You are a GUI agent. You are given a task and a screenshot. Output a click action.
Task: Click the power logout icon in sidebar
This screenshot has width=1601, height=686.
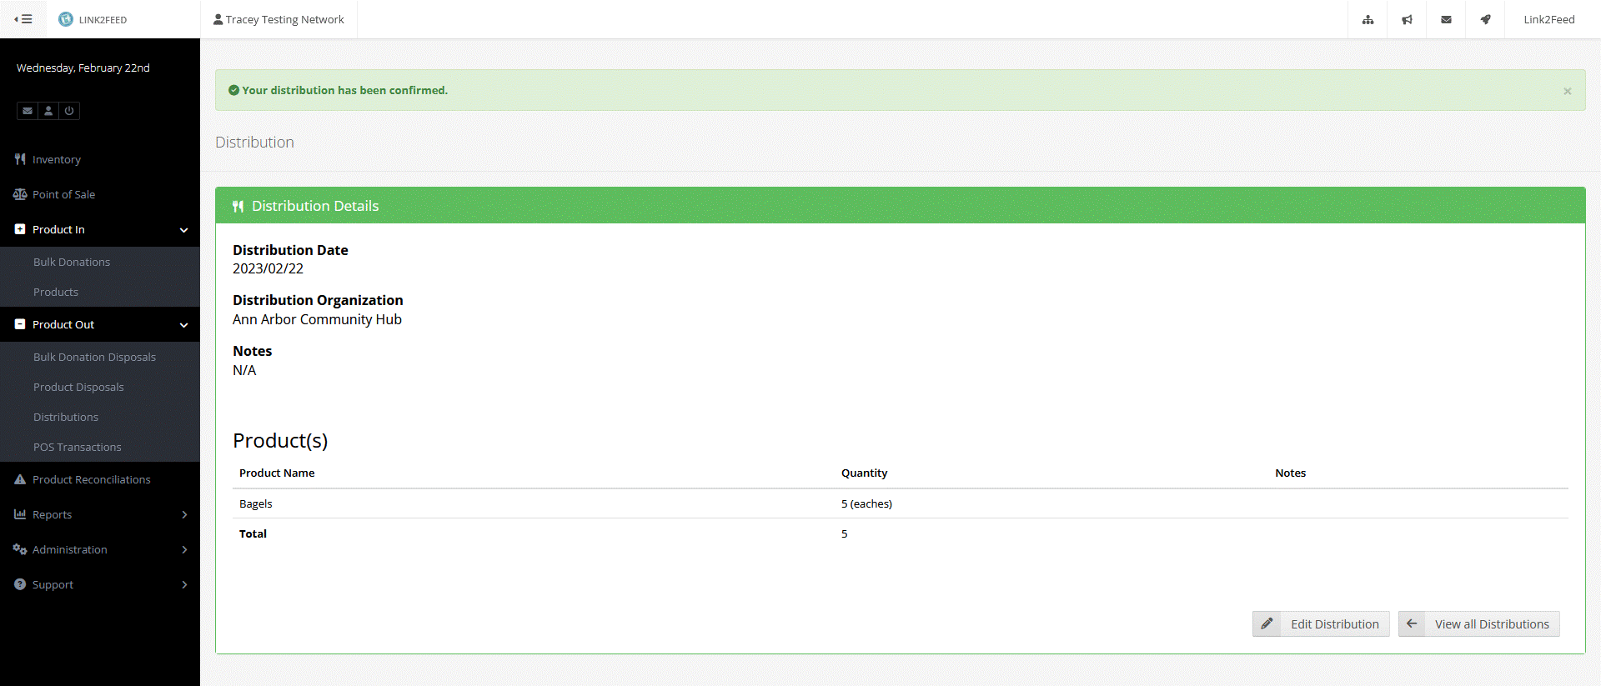click(69, 111)
